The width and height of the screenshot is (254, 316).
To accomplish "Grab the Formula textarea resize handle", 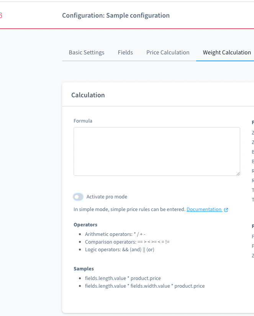I will 238,174.
